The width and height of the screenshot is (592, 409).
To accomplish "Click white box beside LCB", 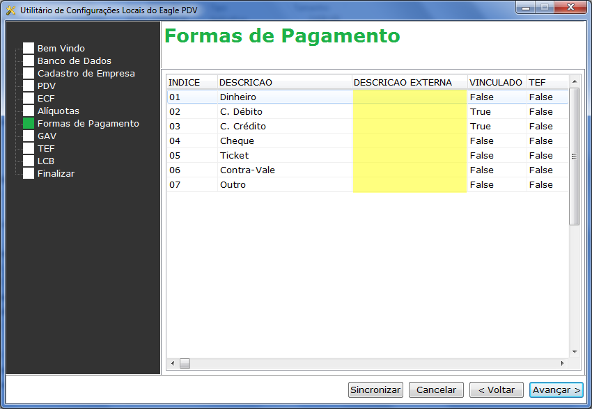I will pos(29,161).
